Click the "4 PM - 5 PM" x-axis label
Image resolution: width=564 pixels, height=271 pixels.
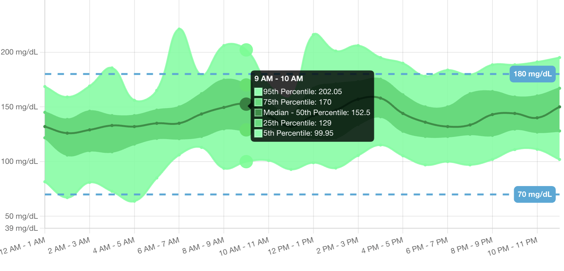pyautogui.click(x=382, y=246)
